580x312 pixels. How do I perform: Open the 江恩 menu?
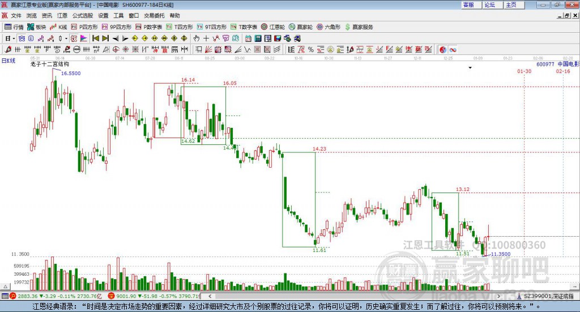tap(62, 16)
